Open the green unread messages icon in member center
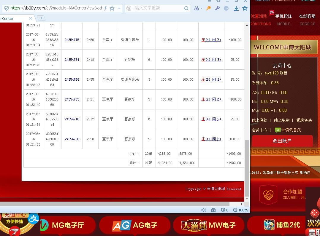This screenshot has height=236, width=320. (278, 130)
